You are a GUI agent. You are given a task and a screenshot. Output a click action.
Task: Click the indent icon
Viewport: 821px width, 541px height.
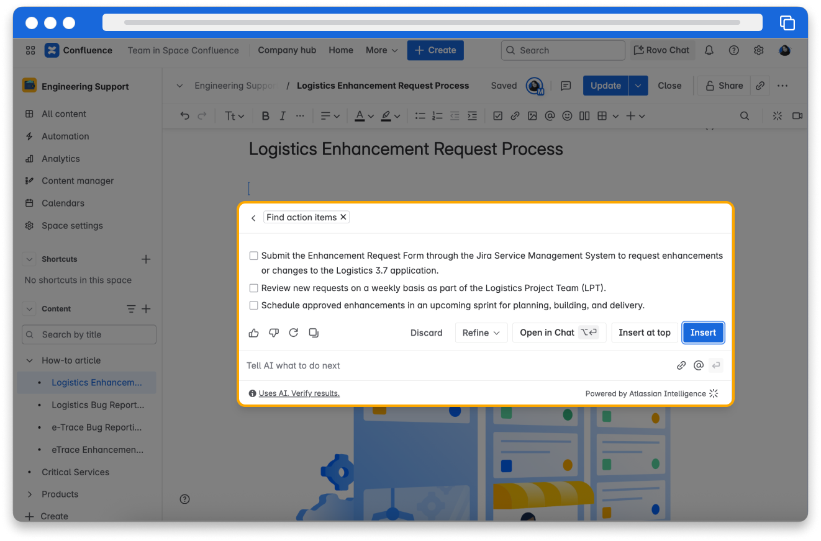472,115
